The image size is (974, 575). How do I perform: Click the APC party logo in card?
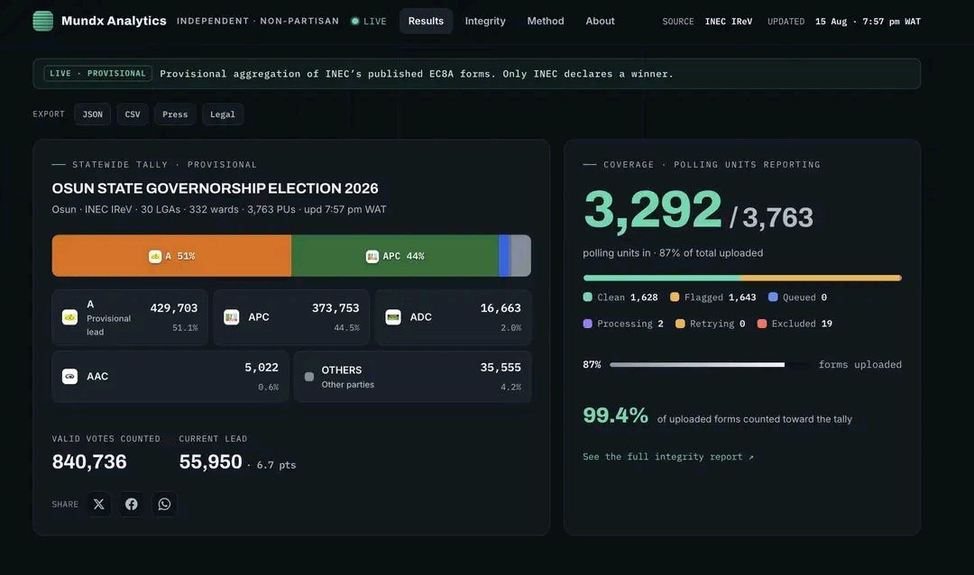pos(232,317)
